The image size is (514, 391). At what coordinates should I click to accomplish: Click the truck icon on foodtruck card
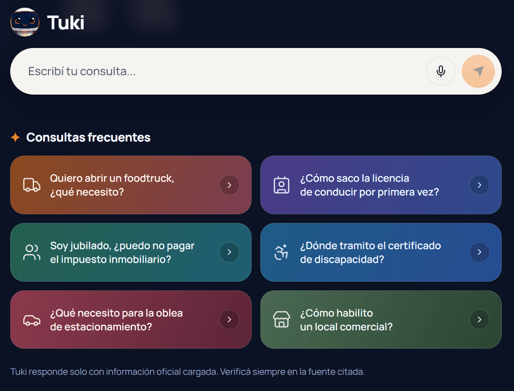(32, 185)
